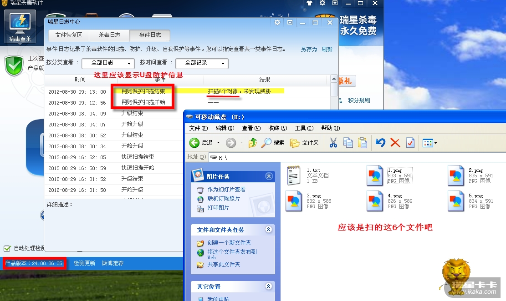
Task: Click 检测更新 in the bottom bar
Action: [x=85, y=263]
